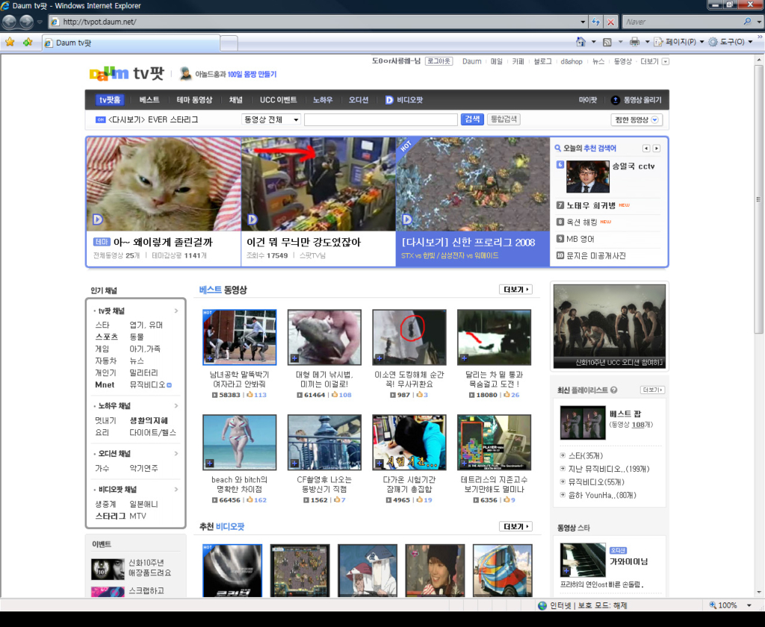Open the 마이팟 menu item
Image resolution: width=765 pixels, height=627 pixels.
(588, 100)
